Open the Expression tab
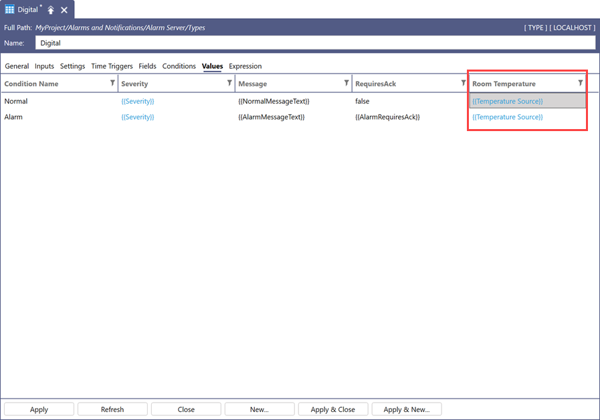Screen dimensions: 600x420 245,66
